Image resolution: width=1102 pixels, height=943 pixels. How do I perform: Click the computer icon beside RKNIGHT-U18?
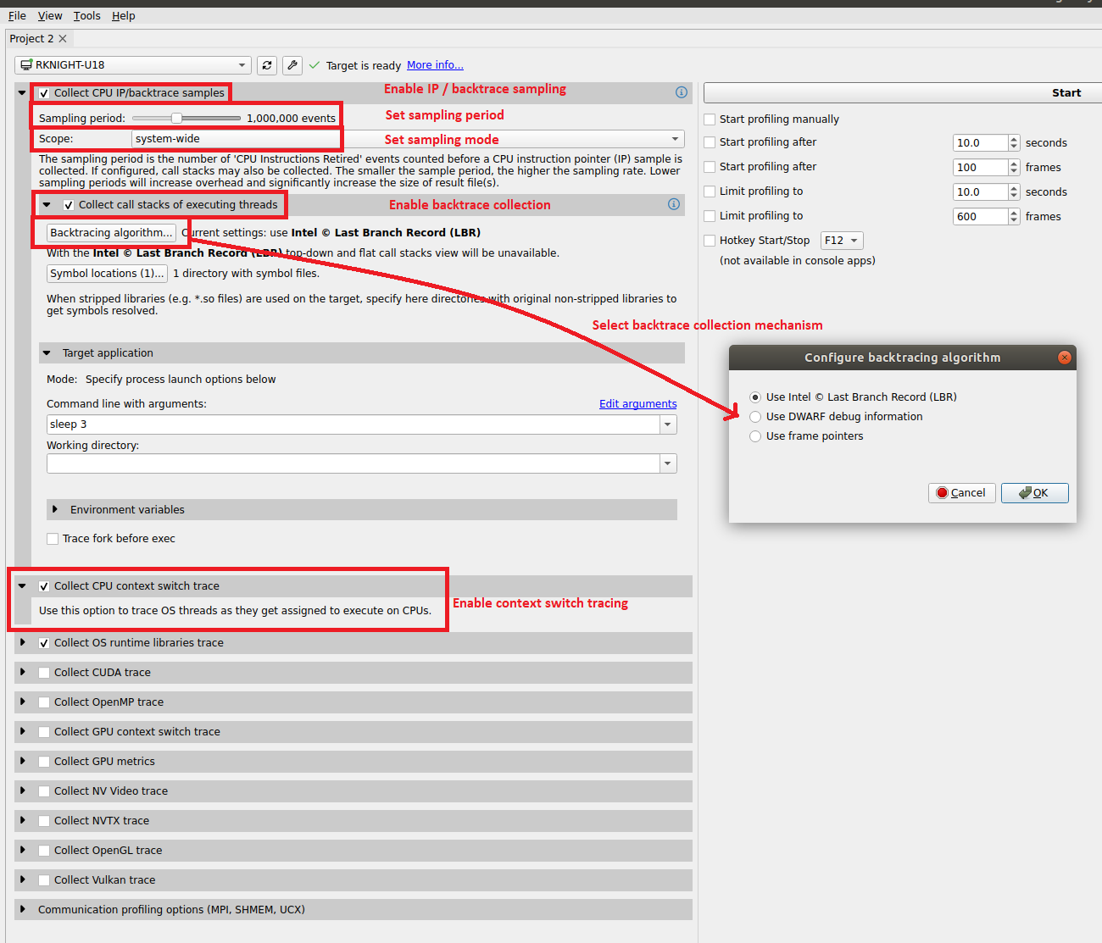(25, 64)
